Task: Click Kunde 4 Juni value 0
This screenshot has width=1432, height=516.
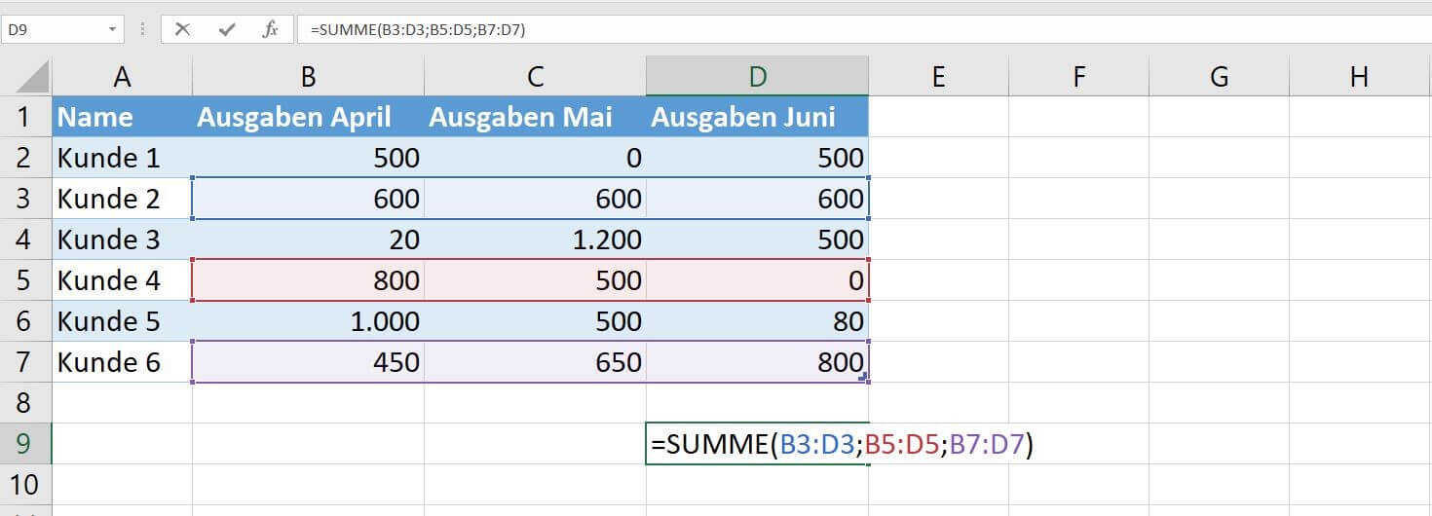Action: coord(757,280)
